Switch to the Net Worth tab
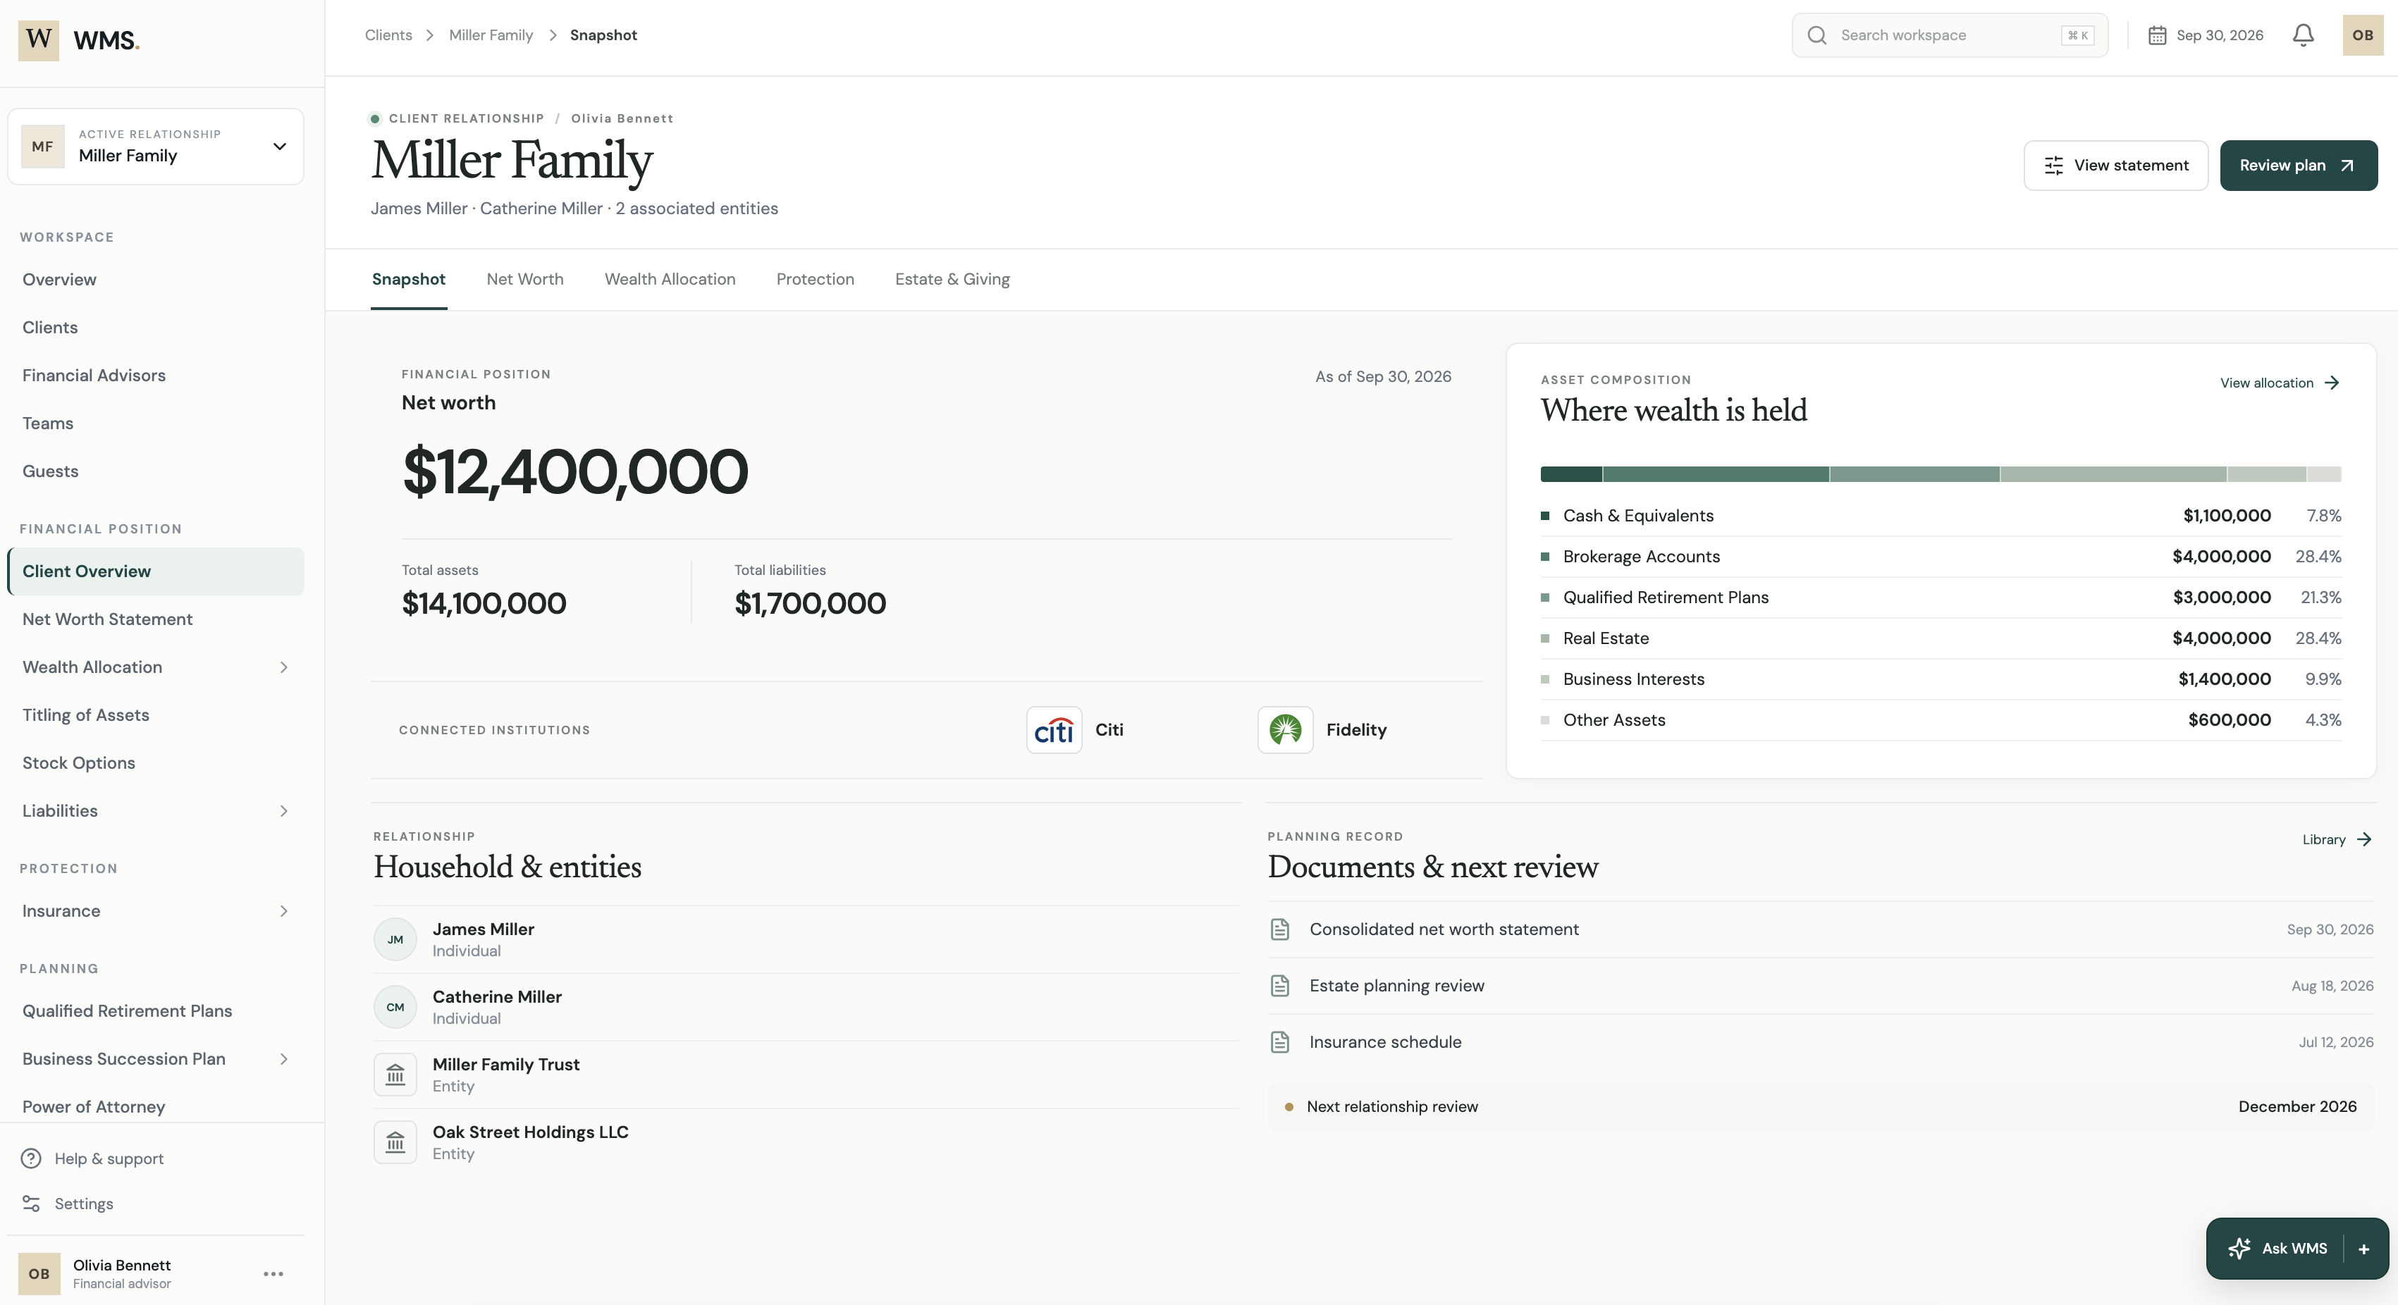The height and width of the screenshot is (1305, 2398). coord(525,279)
